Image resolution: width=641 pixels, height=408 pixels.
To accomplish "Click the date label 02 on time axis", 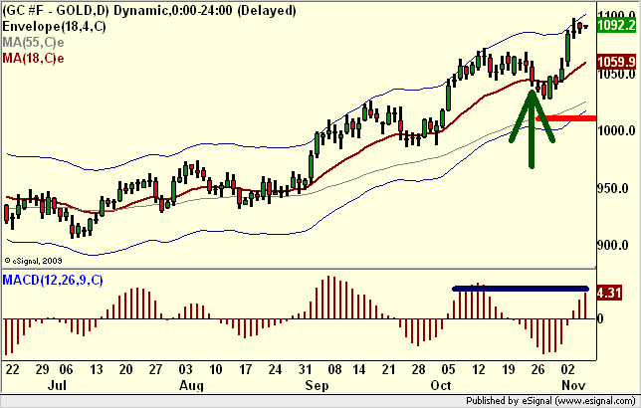I will (567, 369).
